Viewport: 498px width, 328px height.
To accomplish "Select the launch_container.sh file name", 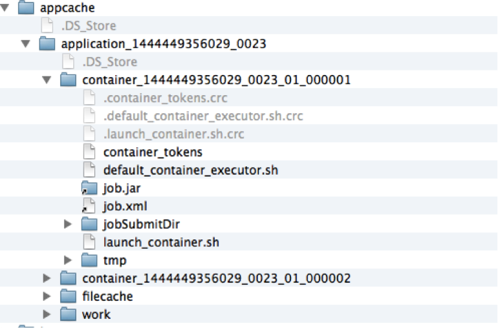I will point(161,243).
